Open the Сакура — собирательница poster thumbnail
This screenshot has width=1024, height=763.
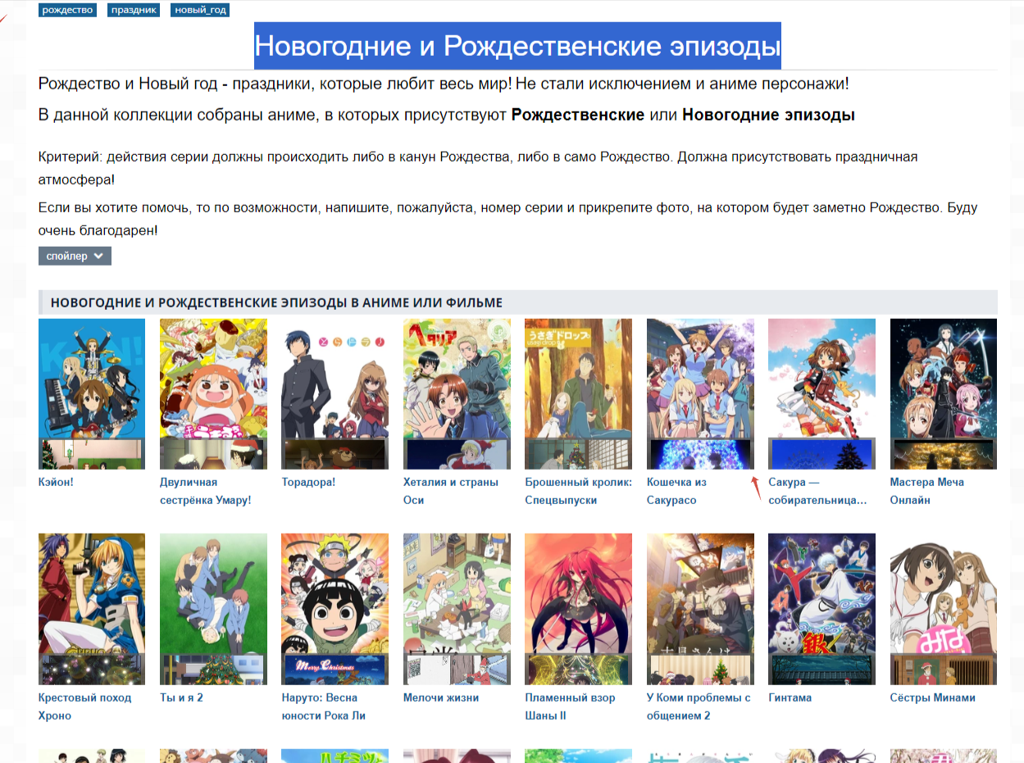pyautogui.click(x=821, y=393)
